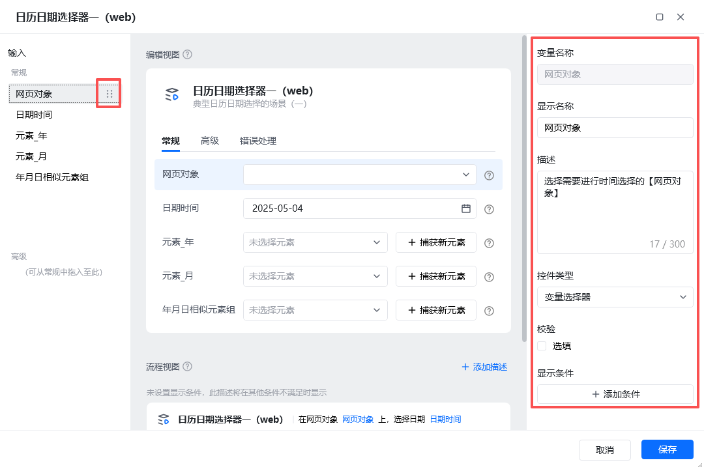The height and width of the screenshot is (469, 704).
Task: Click the help icon for 网页对象 row
Action: click(x=489, y=175)
